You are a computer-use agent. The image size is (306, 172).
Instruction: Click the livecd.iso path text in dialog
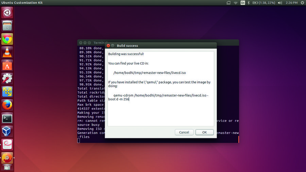150,73
